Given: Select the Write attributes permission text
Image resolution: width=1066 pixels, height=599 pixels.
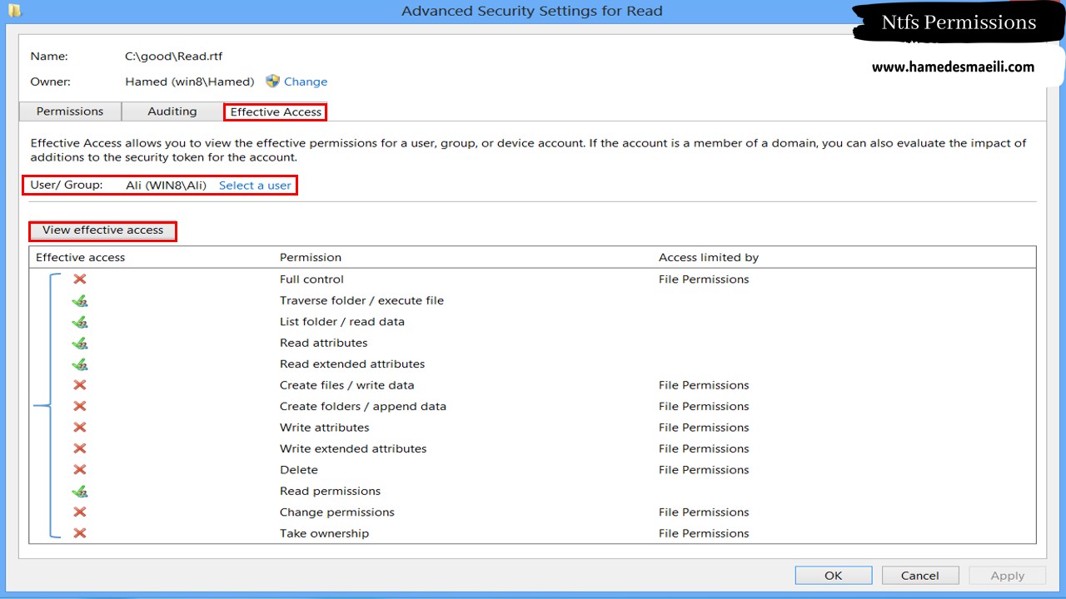Looking at the screenshot, I should pos(324,428).
